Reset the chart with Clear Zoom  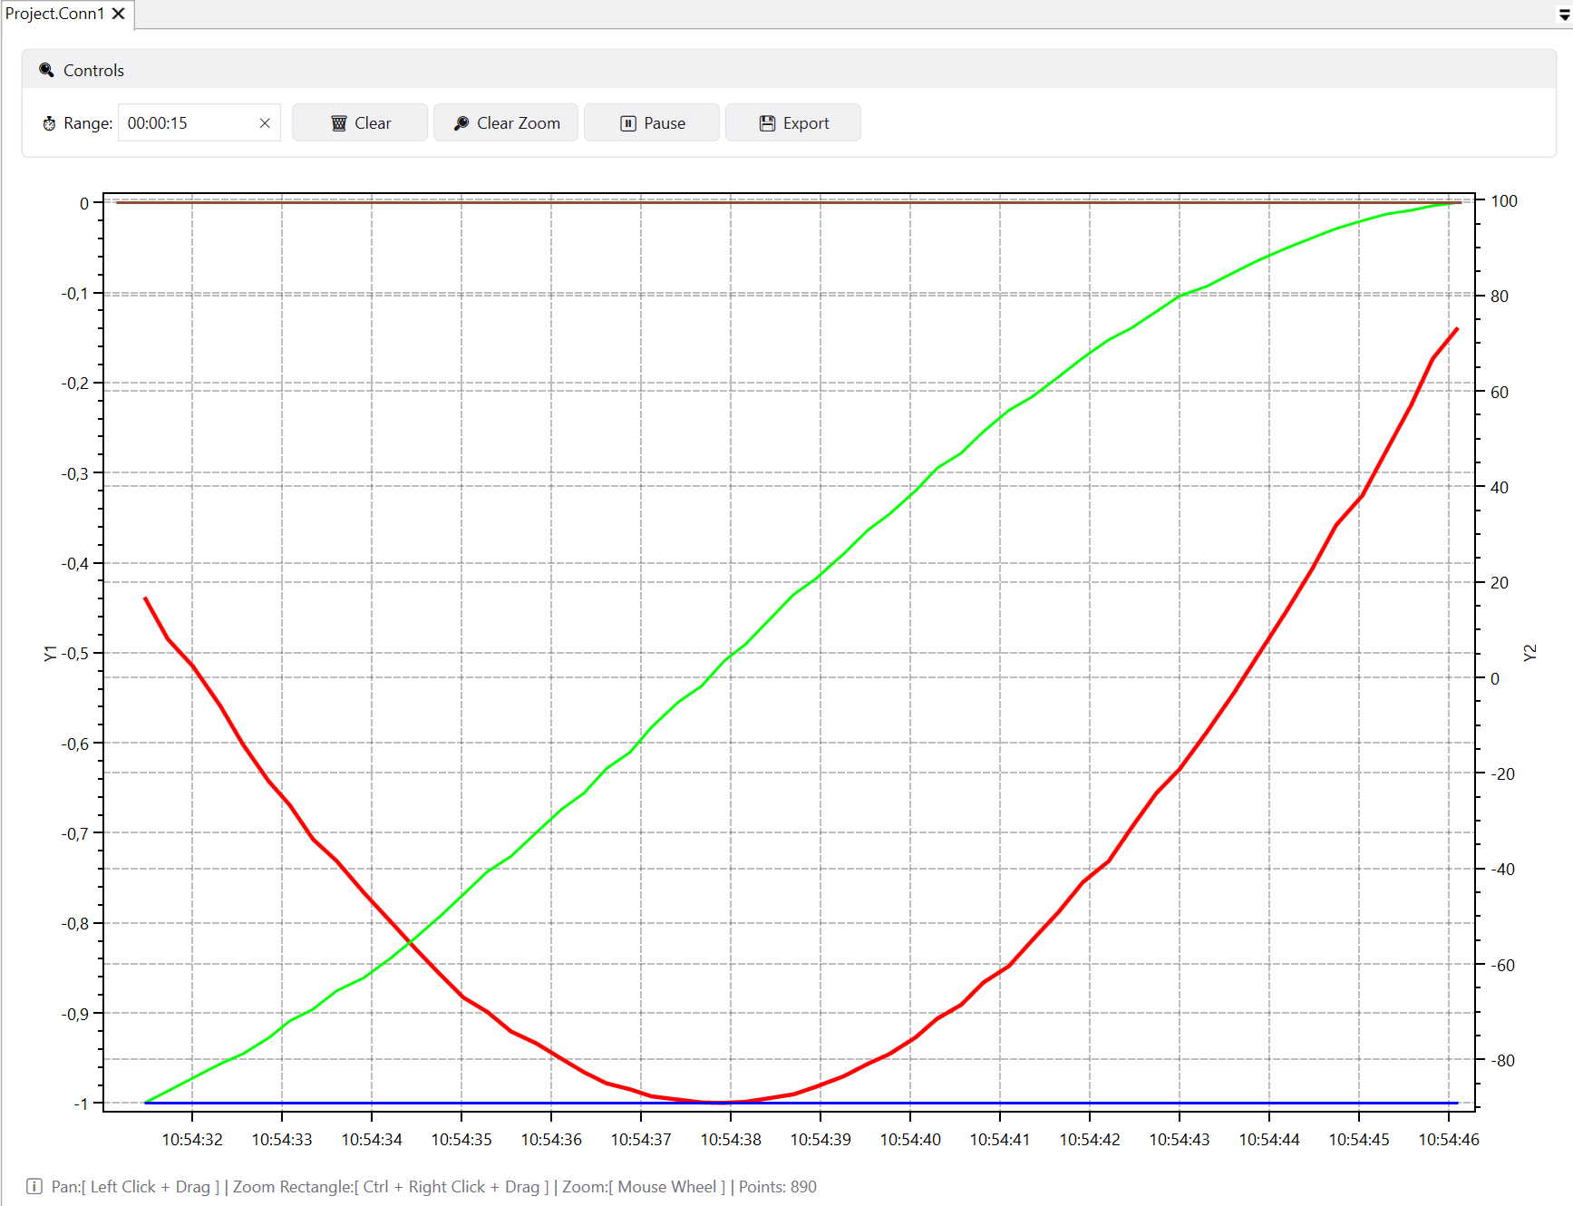506,122
